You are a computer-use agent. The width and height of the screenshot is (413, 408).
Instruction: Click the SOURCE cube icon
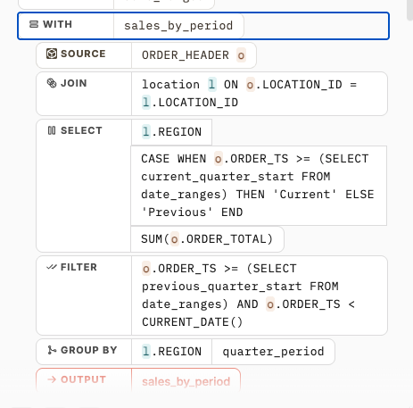[52, 54]
